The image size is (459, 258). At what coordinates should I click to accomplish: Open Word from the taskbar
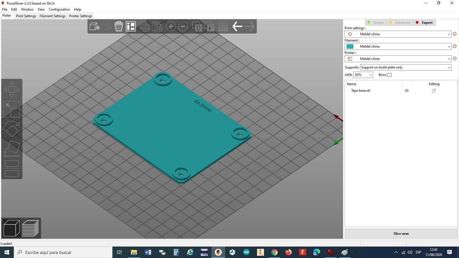tap(148, 252)
